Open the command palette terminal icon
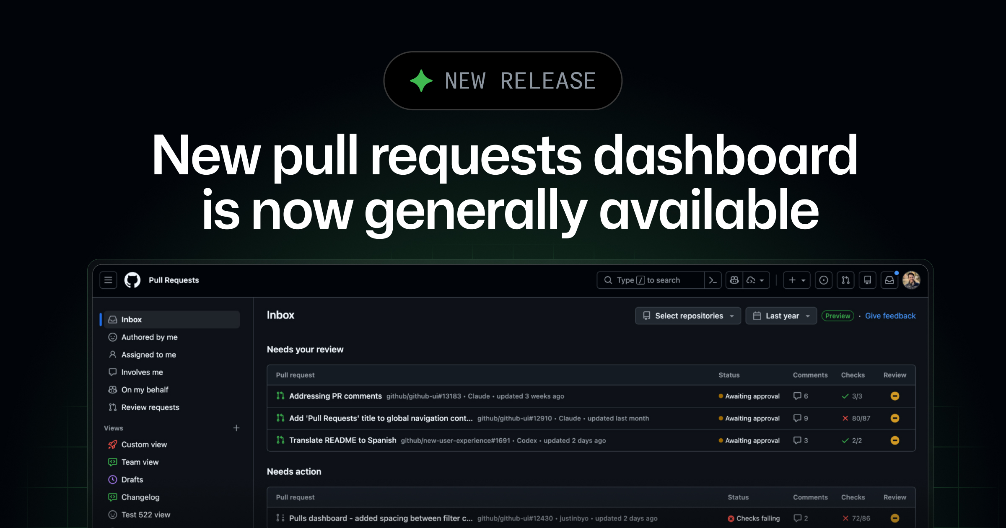The height and width of the screenshot is (528, 1006). pyautogui.click(x=713, y=280)
